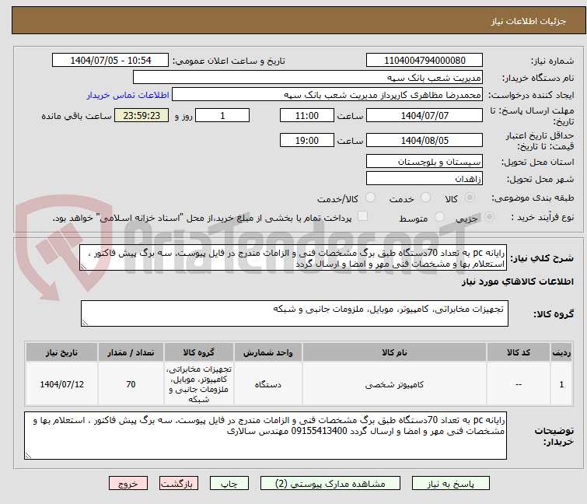Click the ردیف column header
The width and height of the screenshot is (587, 504).
click(561, 352)
